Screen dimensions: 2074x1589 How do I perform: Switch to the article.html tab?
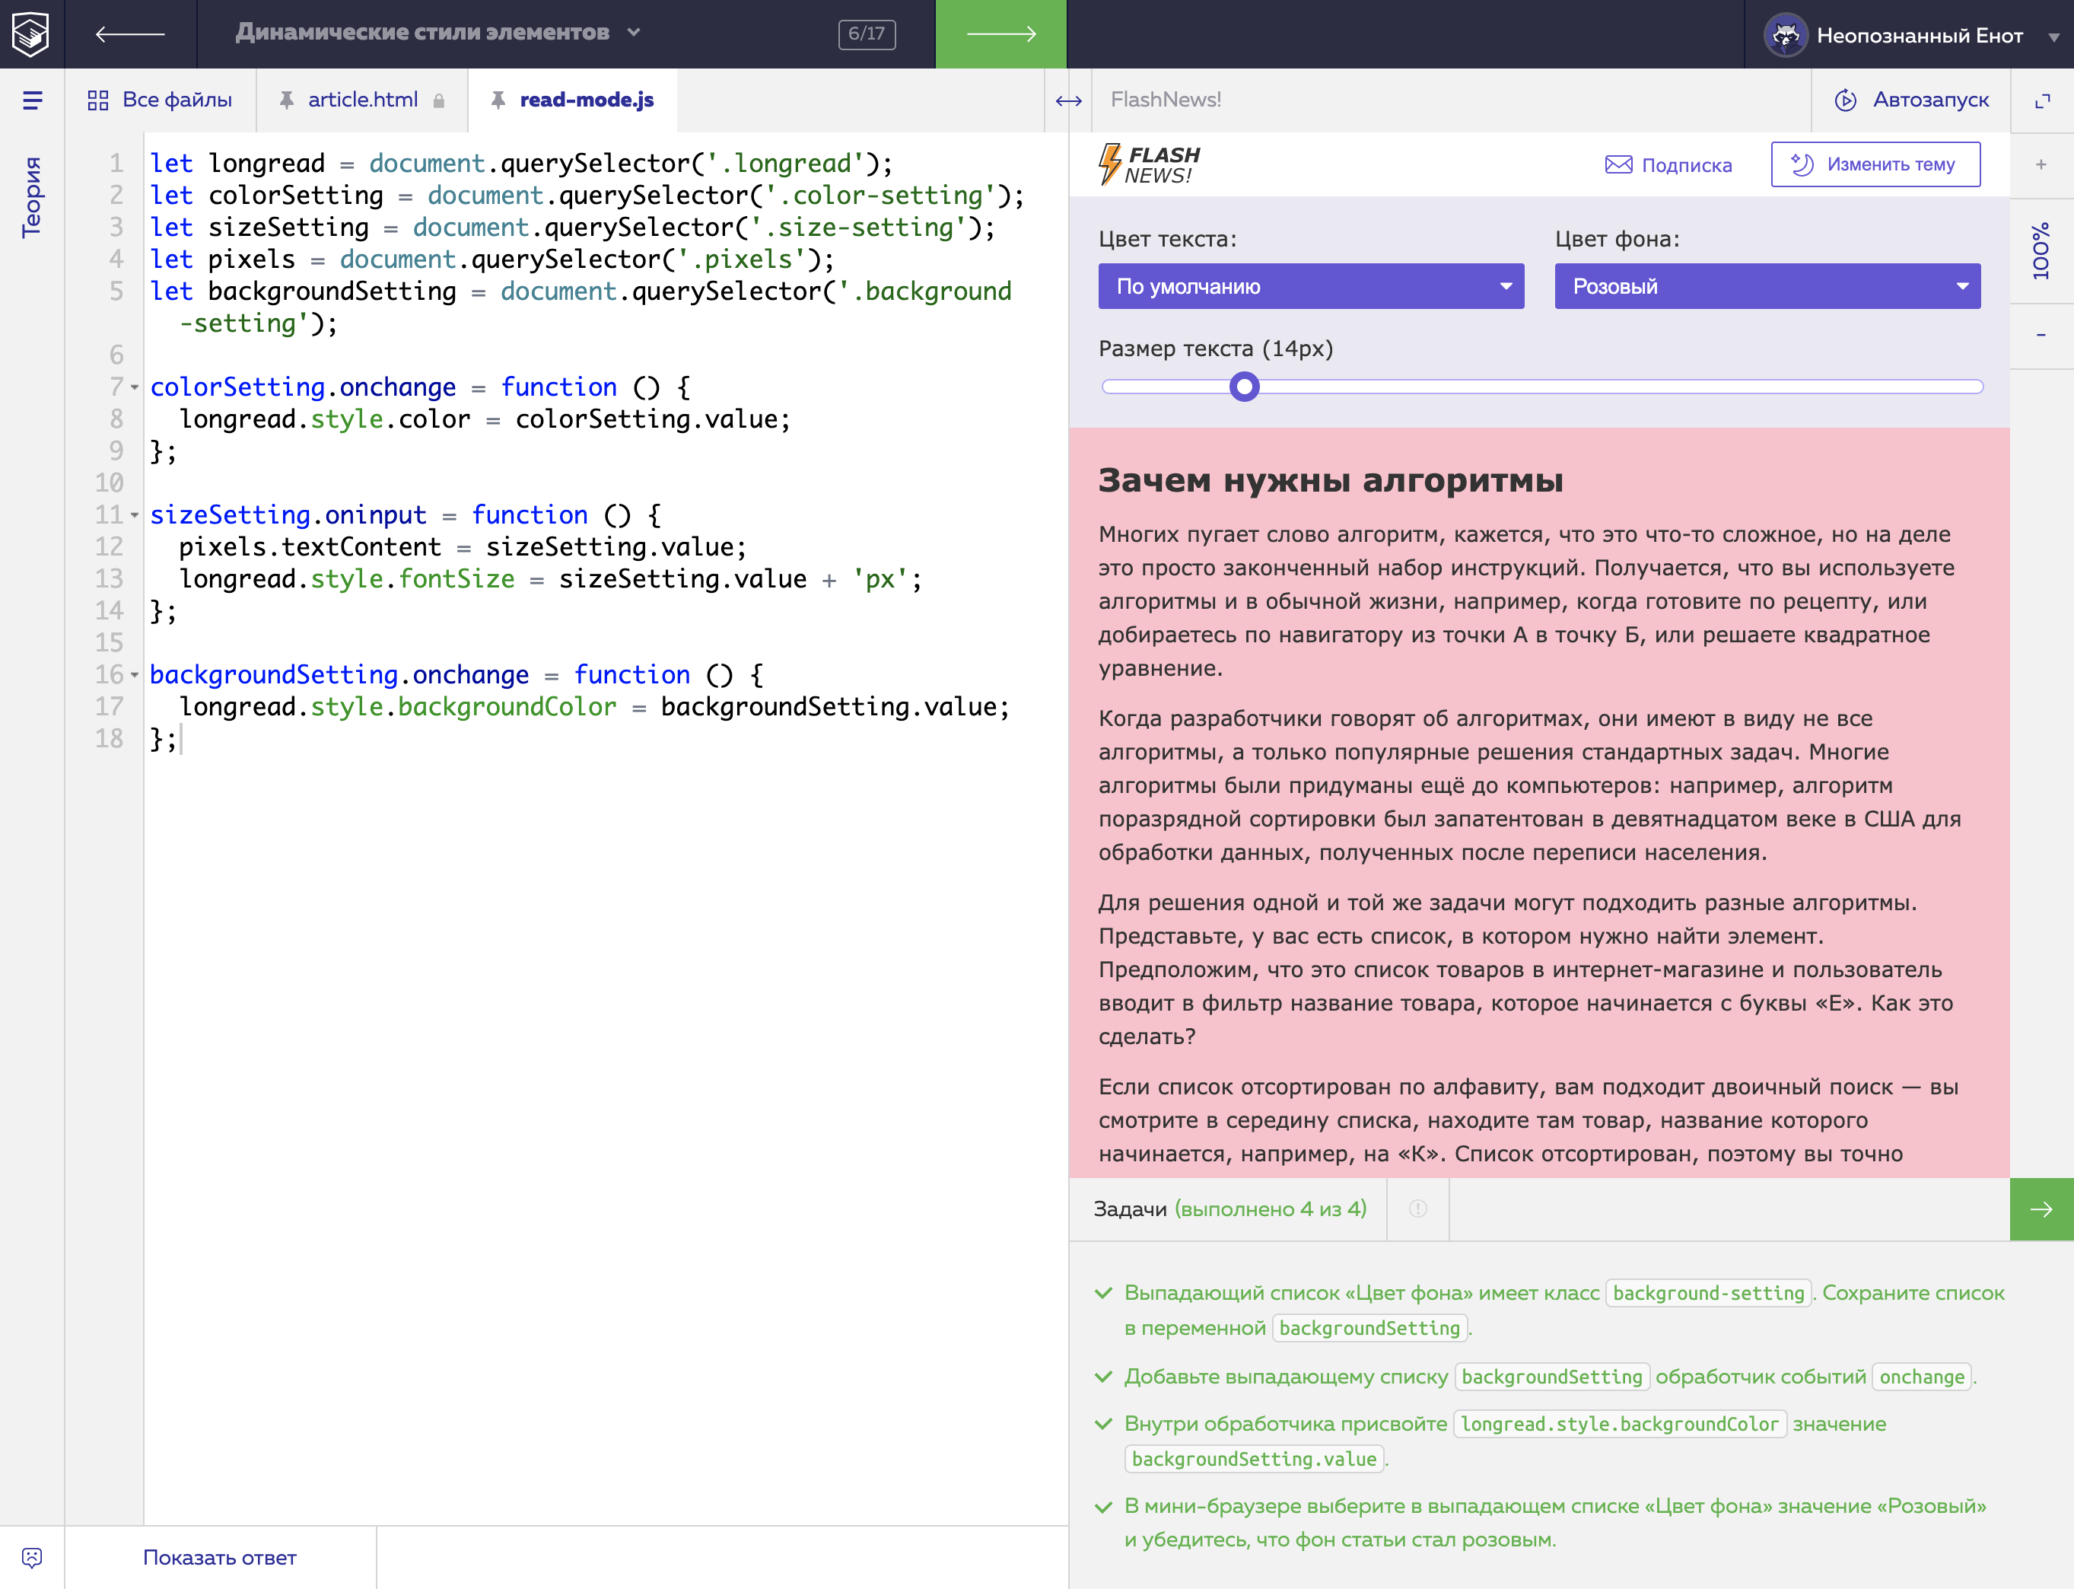(x=362, y=100)
